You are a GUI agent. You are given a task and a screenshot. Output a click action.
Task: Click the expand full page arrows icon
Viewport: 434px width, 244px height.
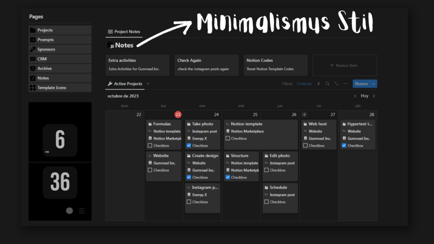(336, 84)
